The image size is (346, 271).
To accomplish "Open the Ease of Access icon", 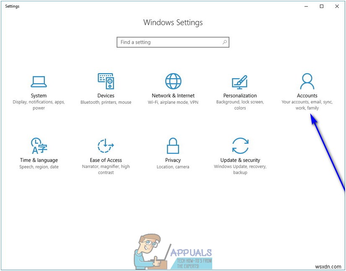I will [x=106, y=146].
